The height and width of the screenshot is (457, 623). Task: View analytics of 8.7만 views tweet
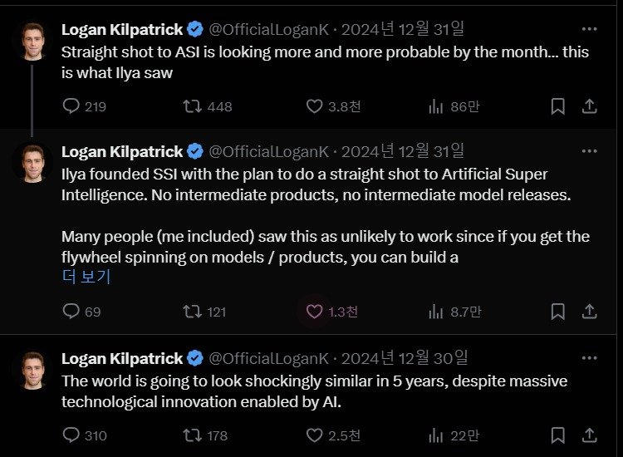tap(435, 312)
